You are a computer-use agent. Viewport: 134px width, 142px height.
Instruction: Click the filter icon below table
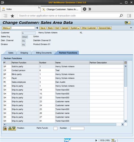14,128
